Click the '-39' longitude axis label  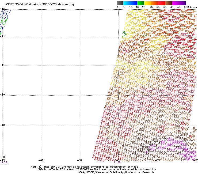[80, 160]
